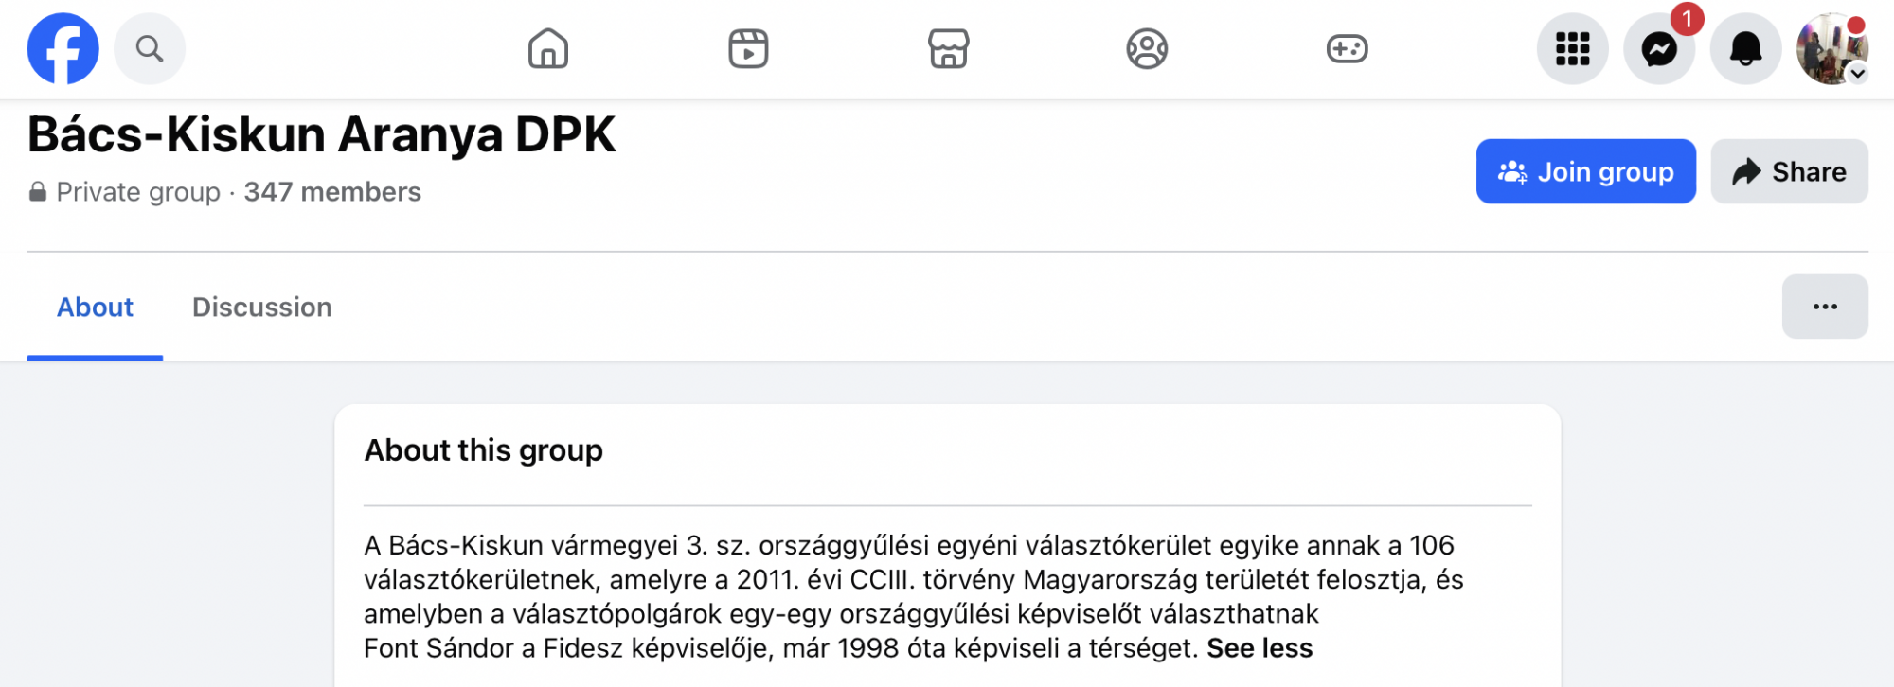The width and height of the screenshot is (1894, 687).
Task: Open the nine-dot Menu grid icon
Action: 1572,48
